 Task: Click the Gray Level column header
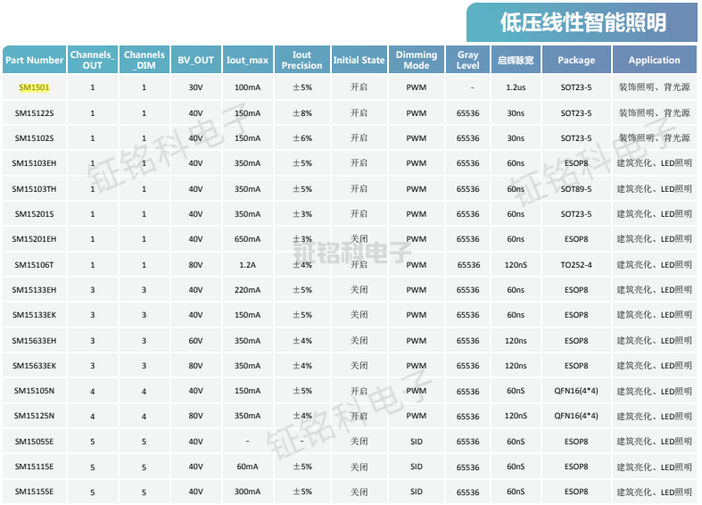467,60
